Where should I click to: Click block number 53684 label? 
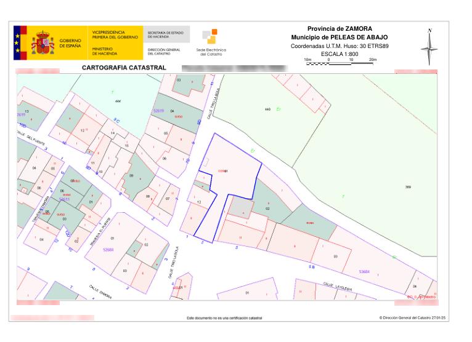coord(364,271)
